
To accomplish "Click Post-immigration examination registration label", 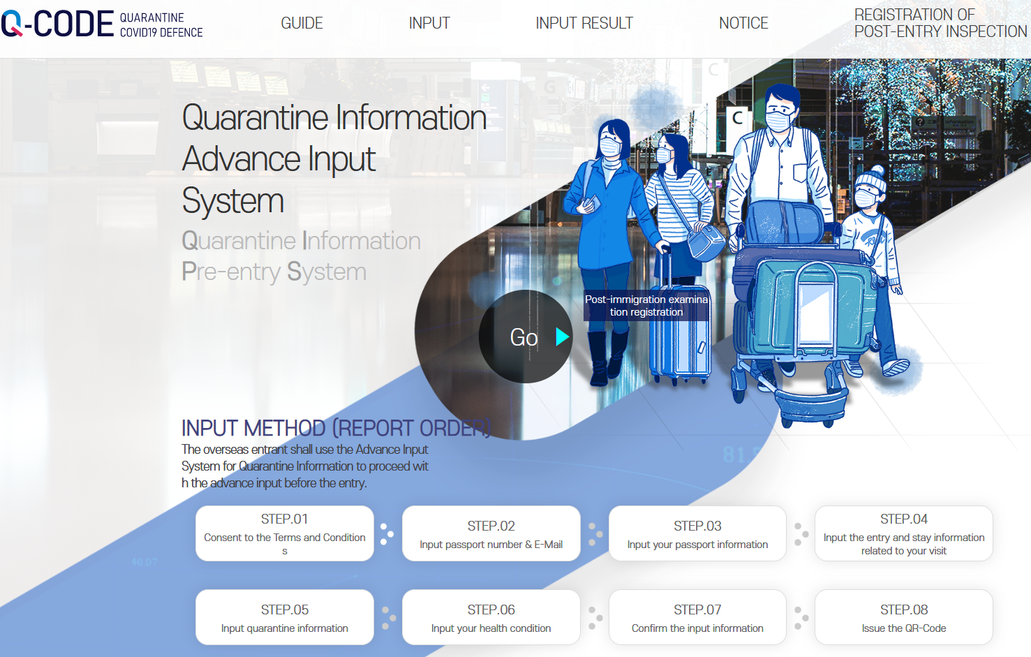I will (x=646, y=306).
